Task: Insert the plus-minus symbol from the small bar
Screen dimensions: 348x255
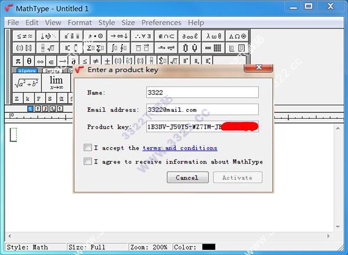Action: 107,61
